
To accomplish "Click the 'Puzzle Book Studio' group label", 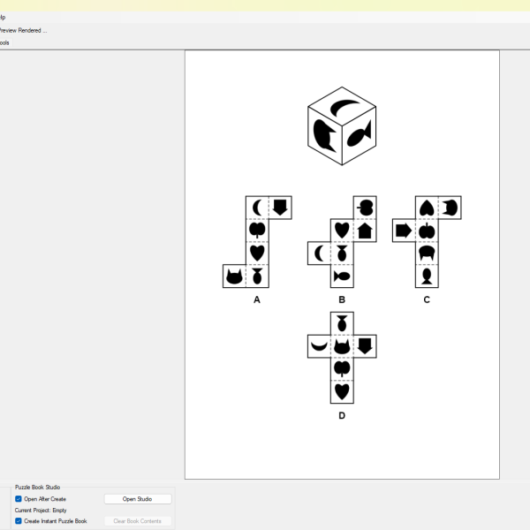I will (x=37, y=487).
